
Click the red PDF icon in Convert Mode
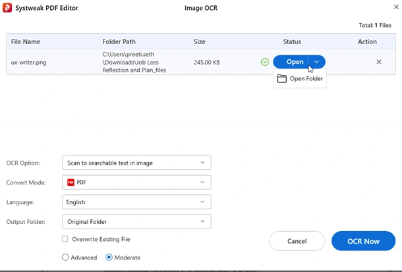point(71,182)
